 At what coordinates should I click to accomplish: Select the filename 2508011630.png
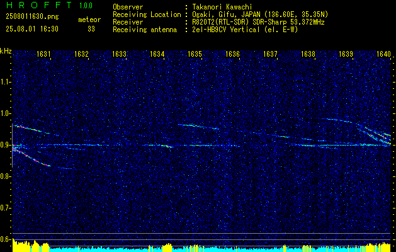tap(32, 17)
